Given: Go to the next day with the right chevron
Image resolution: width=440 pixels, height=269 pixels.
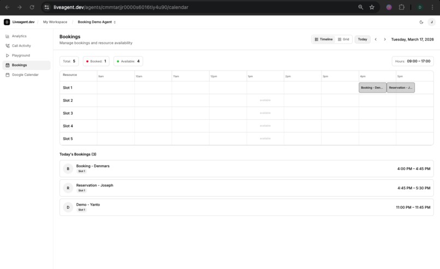Looking at the screenshot, I should click(385, 39).
